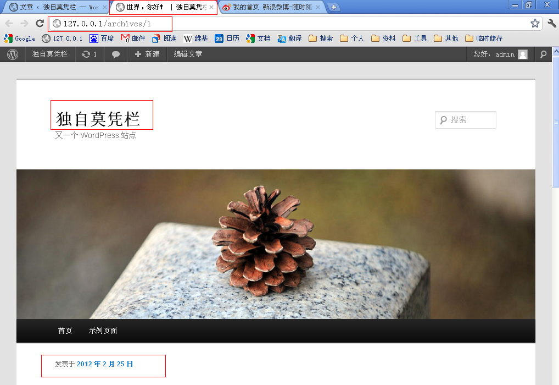
Task: Open the 百度 bookmark
Action: tap(102, 38)
